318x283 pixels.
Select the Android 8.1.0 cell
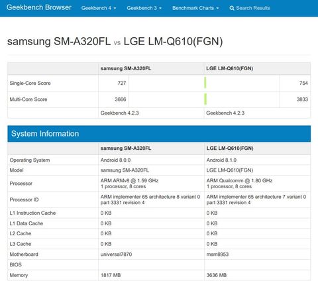coord(221,160)
